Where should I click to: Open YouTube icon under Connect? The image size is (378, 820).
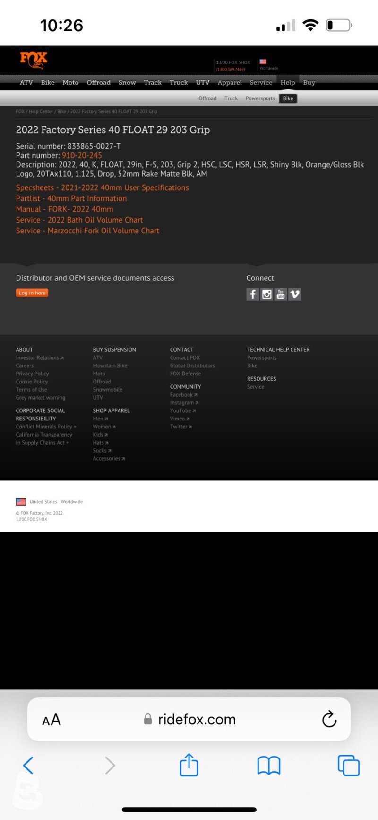tap(281, 294)
